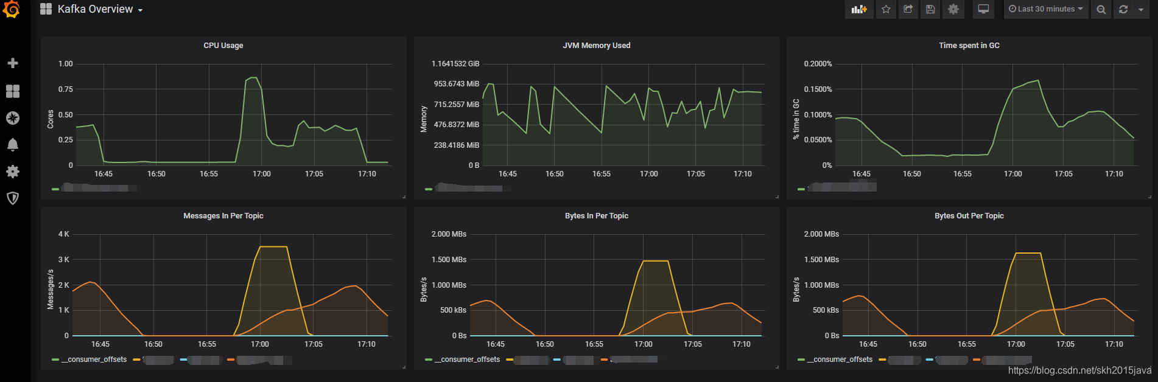Click the resize handle of CPU Usage panel
1158x382 pixels.
coord(404,196)
